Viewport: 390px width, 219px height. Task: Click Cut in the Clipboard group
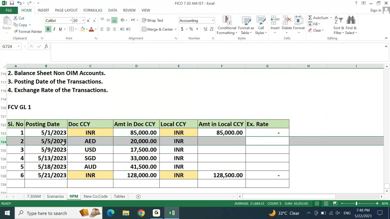[x=19, y=18]
